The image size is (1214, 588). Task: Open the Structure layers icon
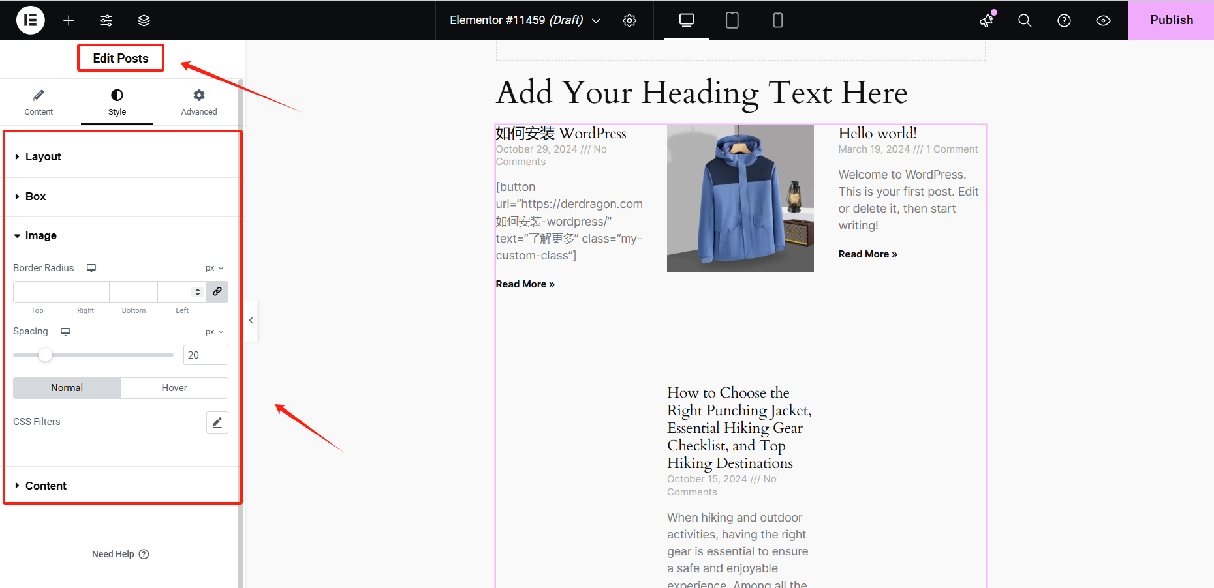(x=144, y=20)
